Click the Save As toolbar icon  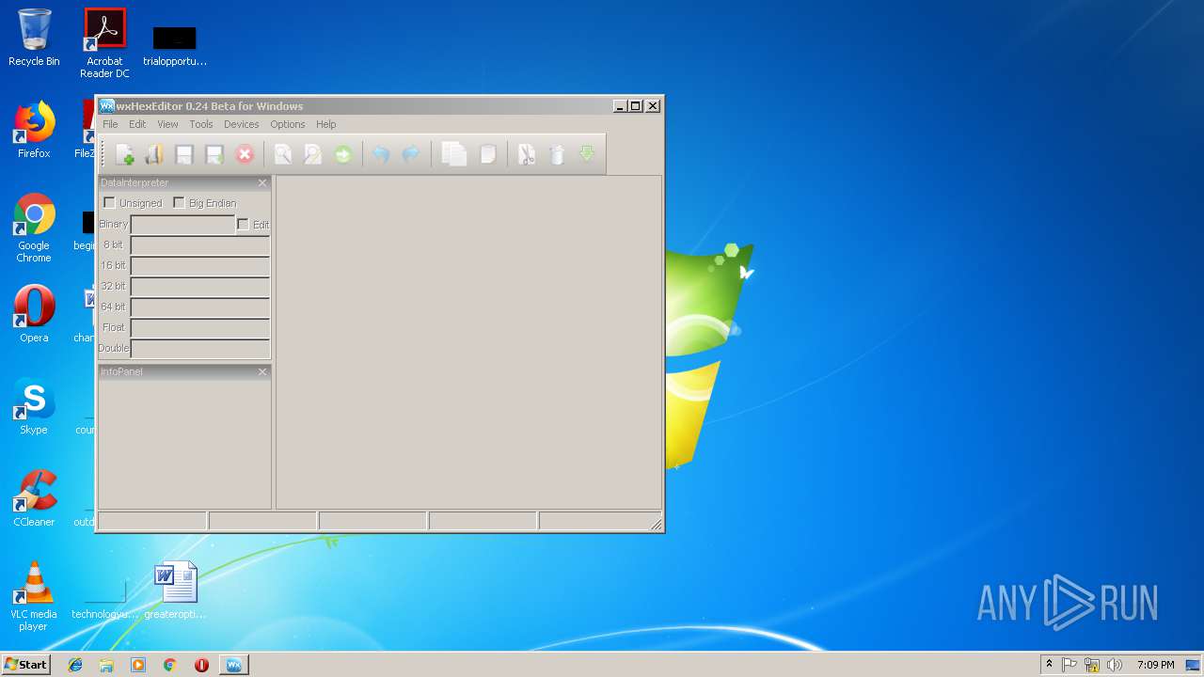[214, 154]
